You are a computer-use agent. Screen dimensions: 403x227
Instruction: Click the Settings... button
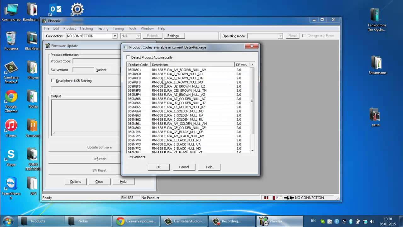174,36
